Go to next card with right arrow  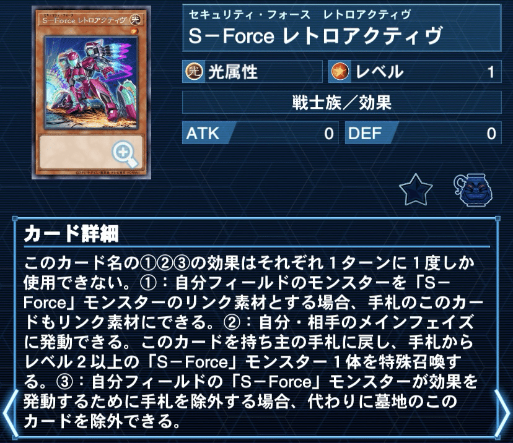[504, 412]
